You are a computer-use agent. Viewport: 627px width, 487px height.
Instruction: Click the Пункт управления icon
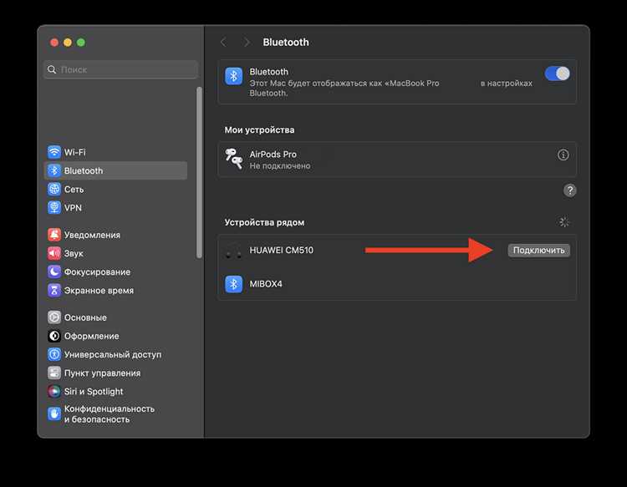(x=54, y=373)
